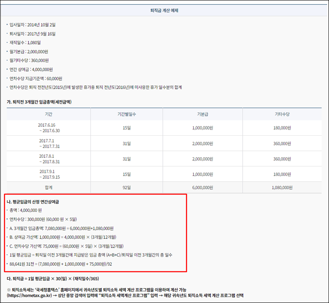
Task: Click the 6,000,000원 total base pay cell
Action: [x=203, y=188]
